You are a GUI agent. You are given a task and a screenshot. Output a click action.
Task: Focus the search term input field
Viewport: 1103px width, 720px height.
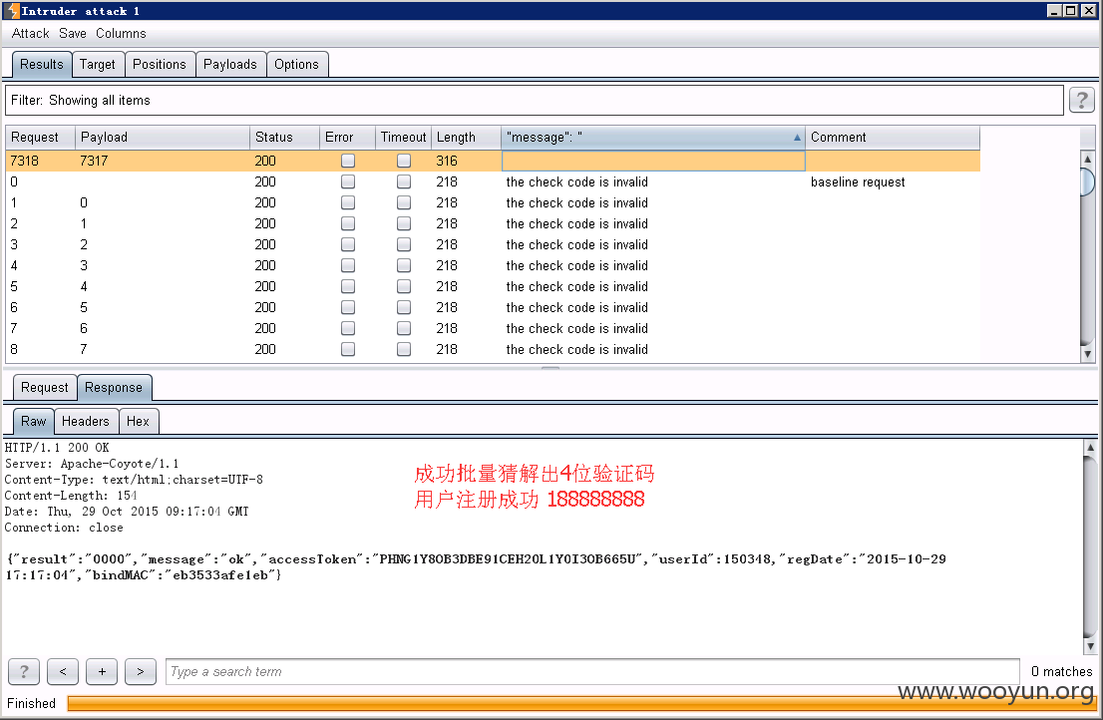pyautogui.click(x=592, y=671)
